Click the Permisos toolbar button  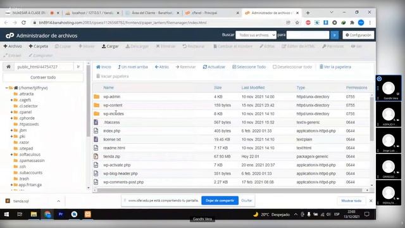pos(333,46)
